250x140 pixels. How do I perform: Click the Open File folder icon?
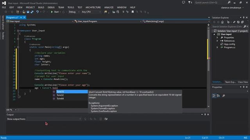24,12
